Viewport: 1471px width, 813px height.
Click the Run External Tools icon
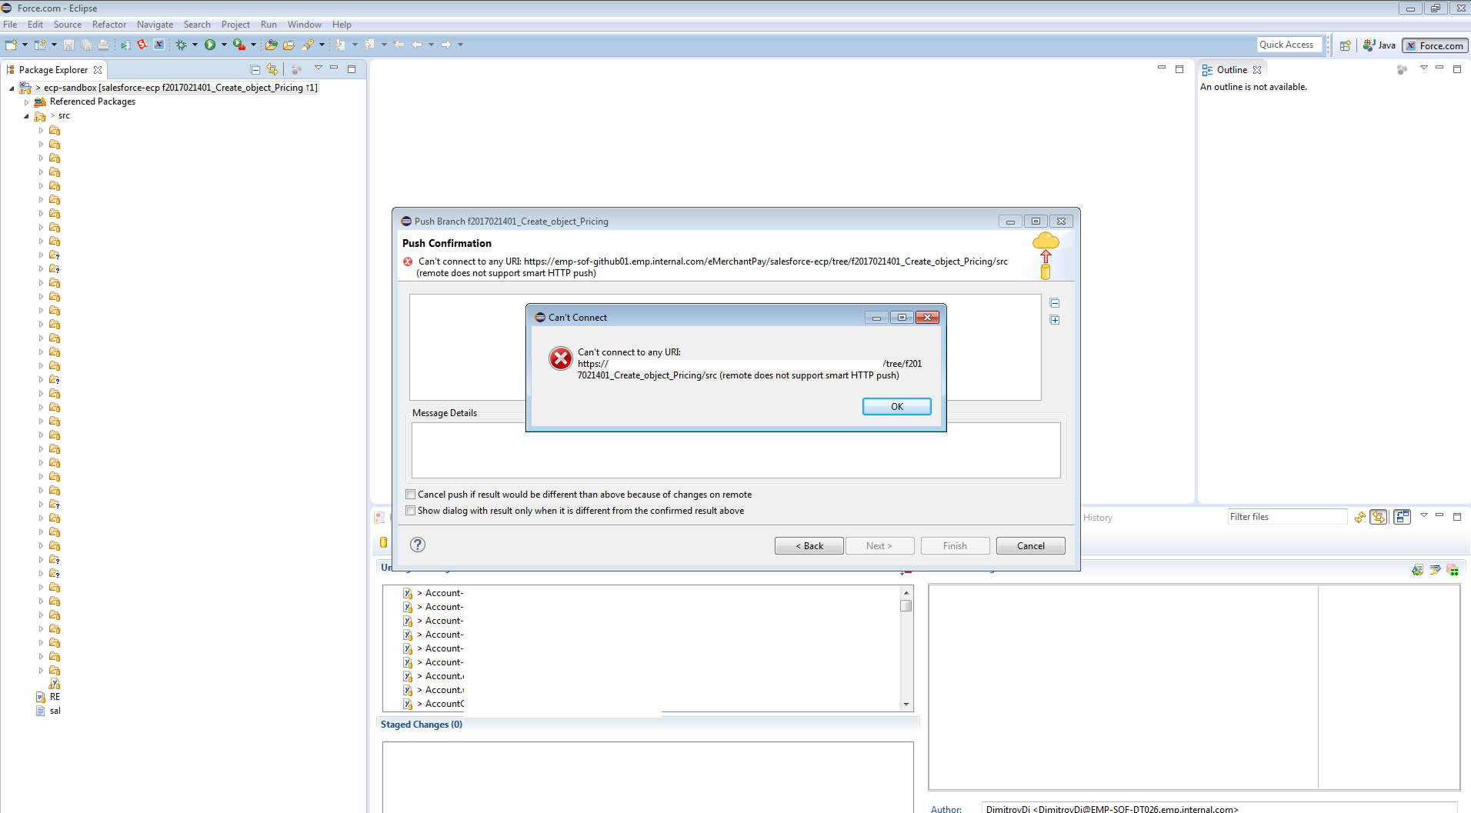coord(239,45)
